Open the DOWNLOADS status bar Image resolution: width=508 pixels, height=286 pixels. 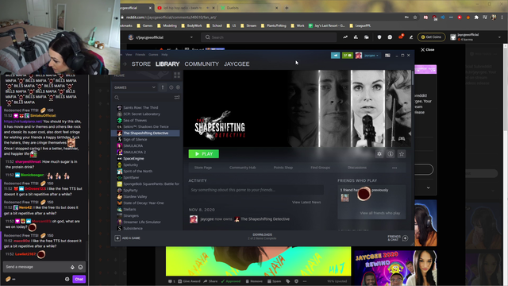[262, 237]
